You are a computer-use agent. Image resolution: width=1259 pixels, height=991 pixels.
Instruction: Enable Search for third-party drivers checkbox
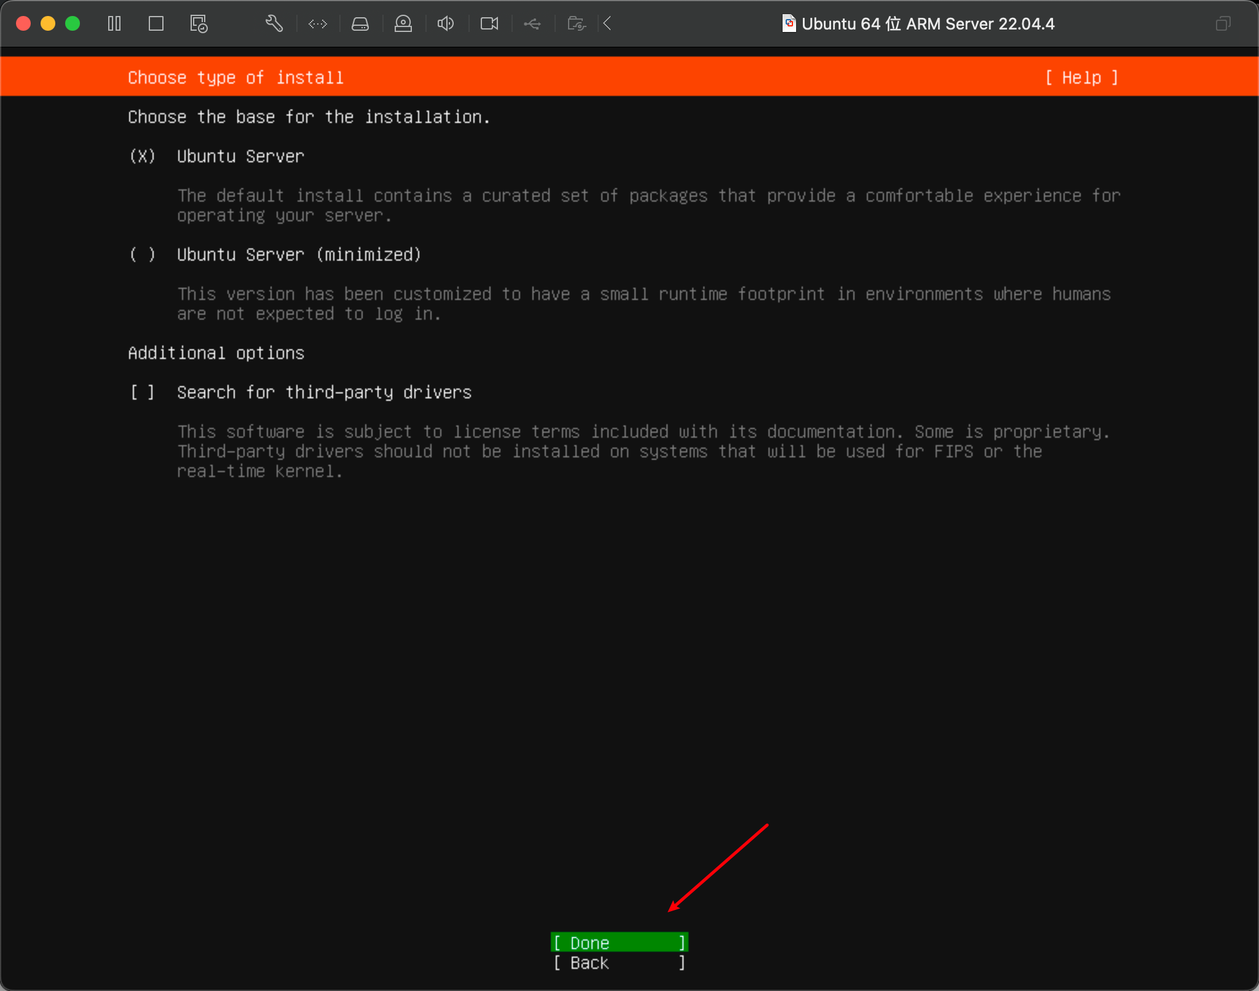(x=143, y=392)
